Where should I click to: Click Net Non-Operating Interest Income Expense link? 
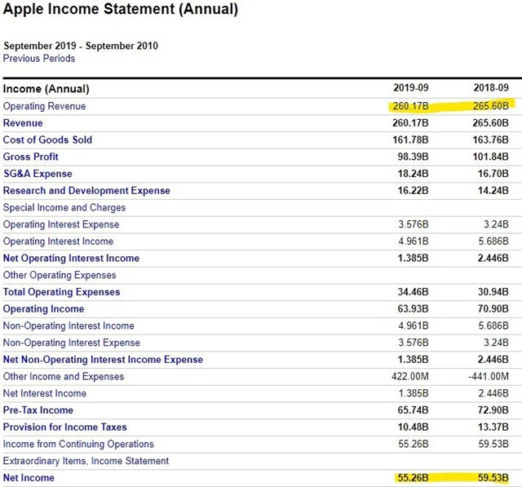pos(103,360)
